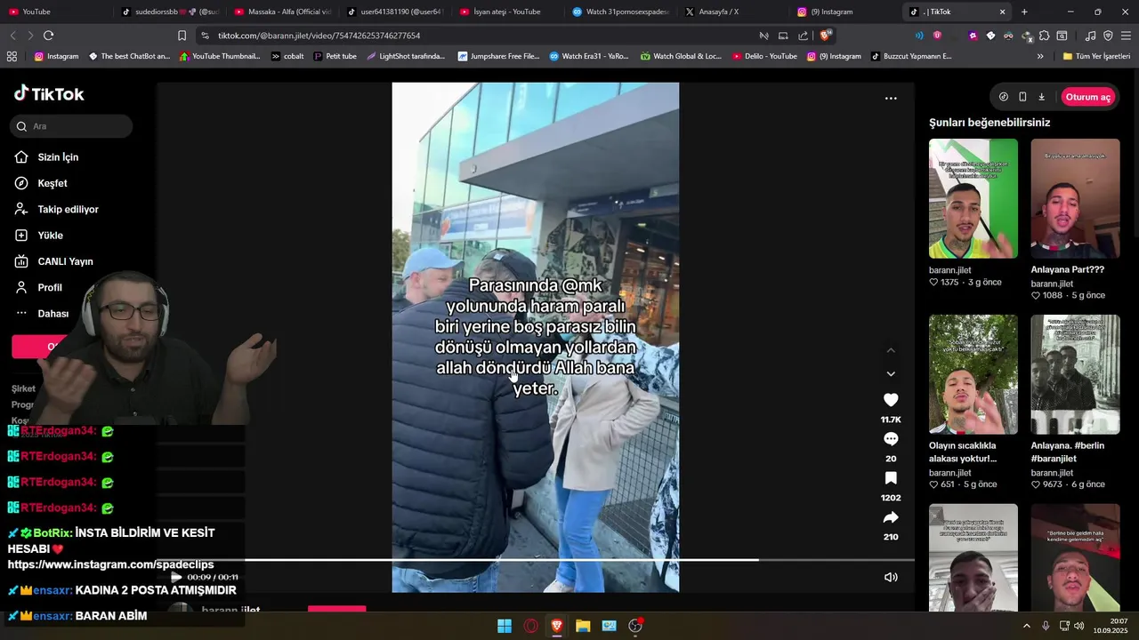Go to previous video chevron
Image resolution: width=1139 pixels, height=640 pixels.
[891, 350]
